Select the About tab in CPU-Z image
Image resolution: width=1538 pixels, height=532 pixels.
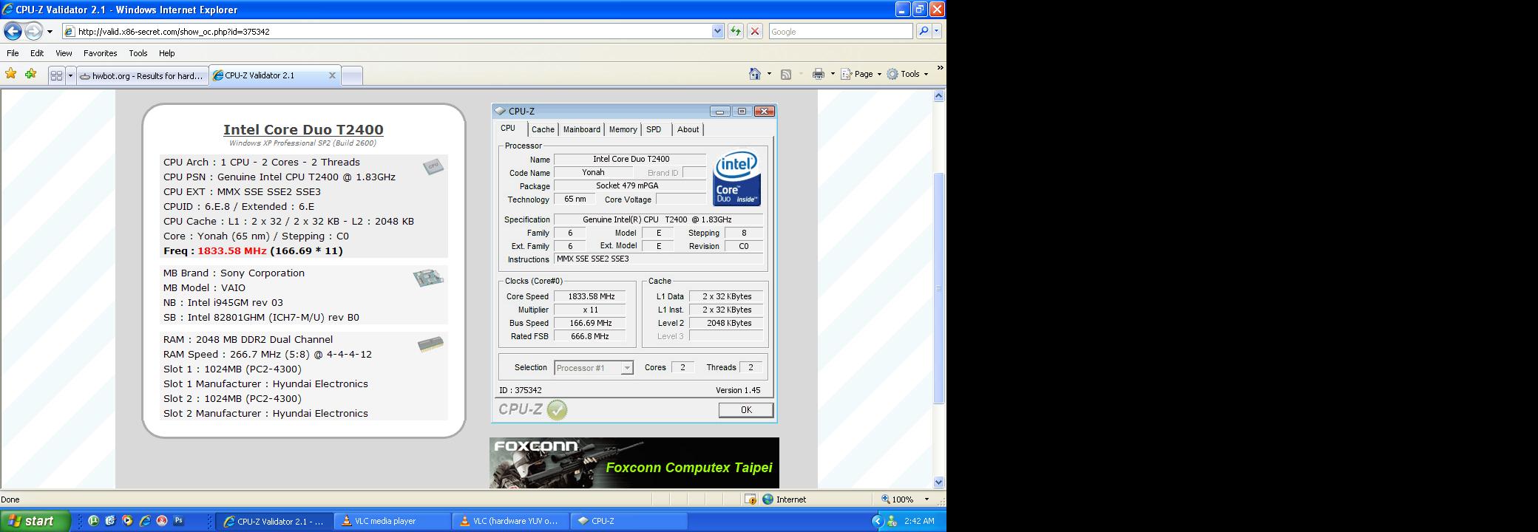[688, 129]
